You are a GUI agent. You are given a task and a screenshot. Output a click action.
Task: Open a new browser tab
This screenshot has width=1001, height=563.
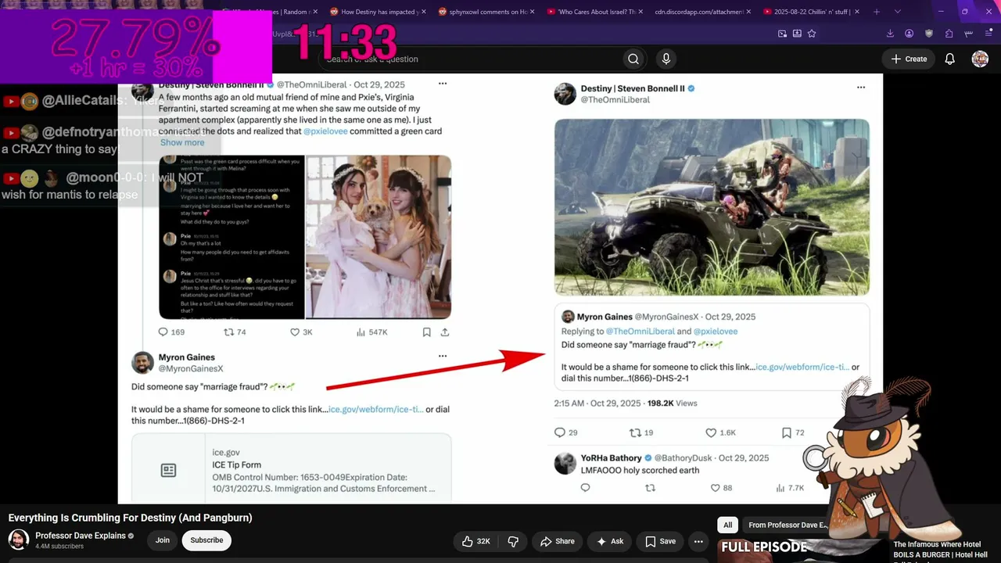click(877, 12)
